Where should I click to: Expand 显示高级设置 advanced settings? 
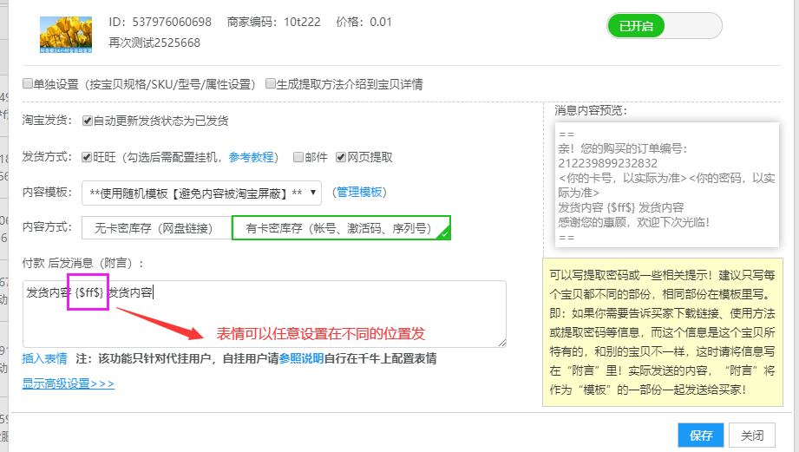click(68, 383)
